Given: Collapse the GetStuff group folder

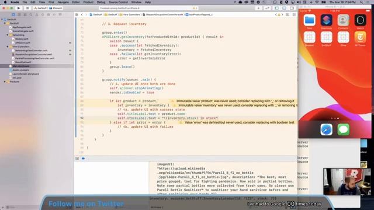Looking at the screenshot, I should click(5, 23).
